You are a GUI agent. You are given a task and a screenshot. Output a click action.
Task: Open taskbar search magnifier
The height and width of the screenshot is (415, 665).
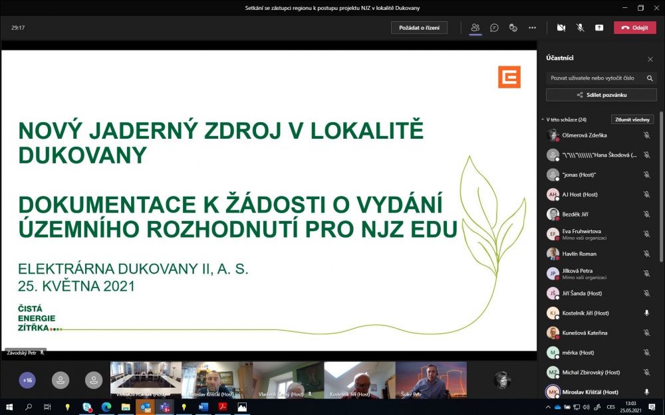click(x=29, y=407)
